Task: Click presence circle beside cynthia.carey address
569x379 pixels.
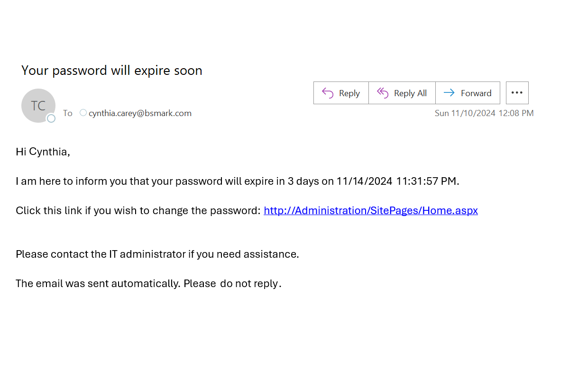Action: (83, 113)
